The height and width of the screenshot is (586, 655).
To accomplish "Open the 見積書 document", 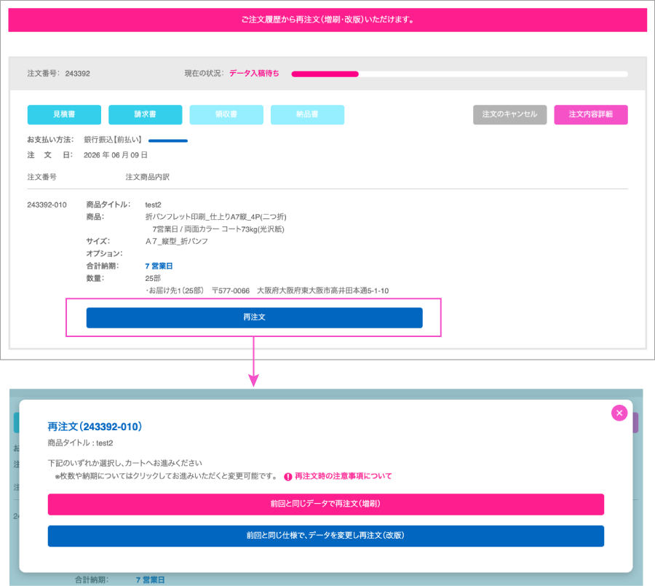I will (64, 114).
